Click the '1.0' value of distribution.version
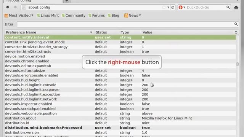Viewport: 244px width, 137px height. pyautogui.click(x=144, y=132)
